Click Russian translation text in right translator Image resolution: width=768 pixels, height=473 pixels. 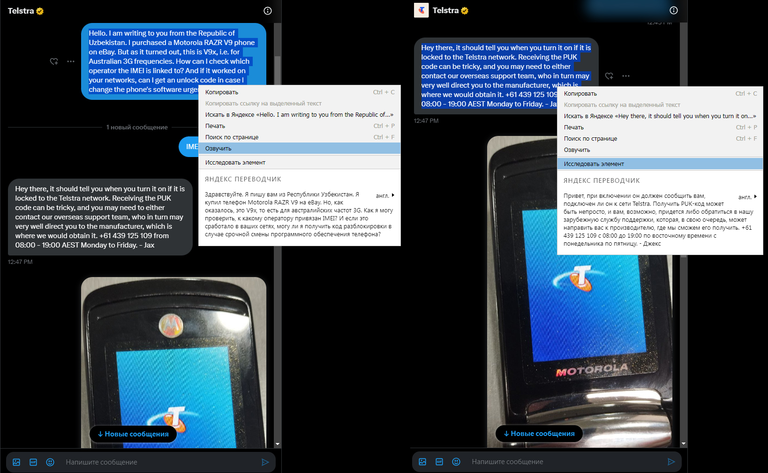(x=658, y=220)
